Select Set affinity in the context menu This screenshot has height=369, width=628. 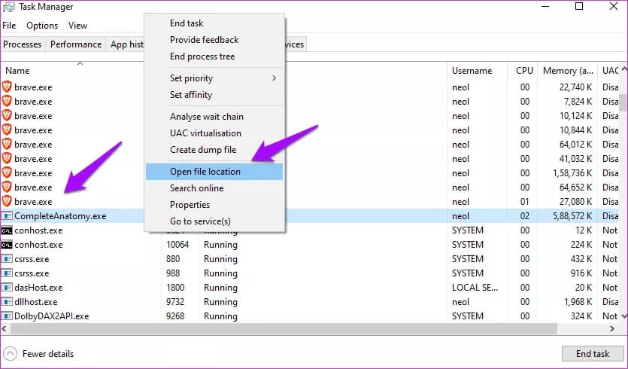point(191,95)
